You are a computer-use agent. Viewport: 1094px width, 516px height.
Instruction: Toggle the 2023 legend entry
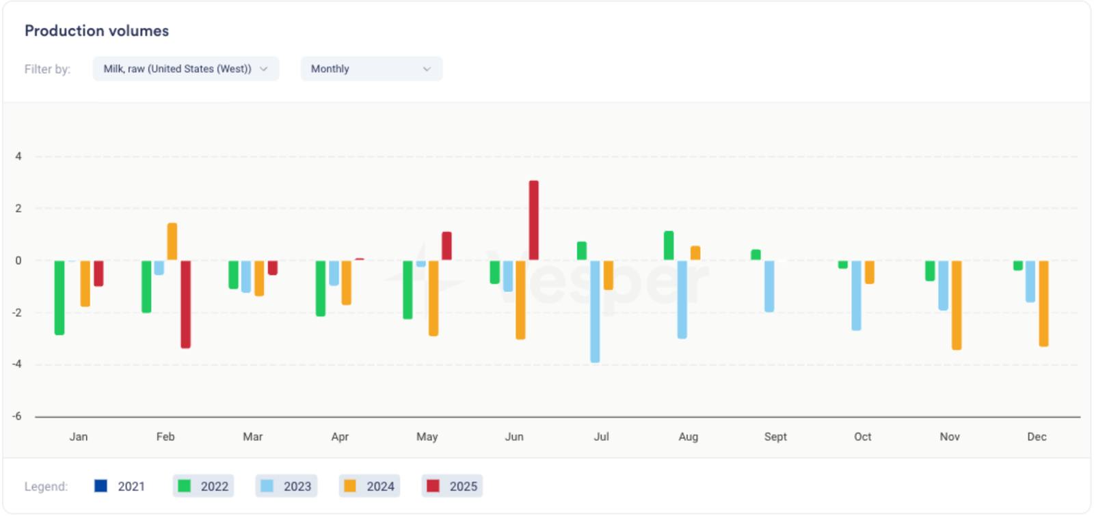pyautogui.click(x=286, y=486)
